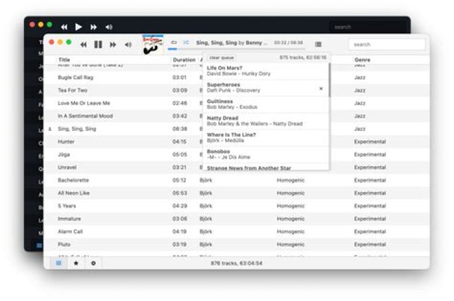Select Life On Mars? in the queue
Screen dimensions: 454x301
252,71
